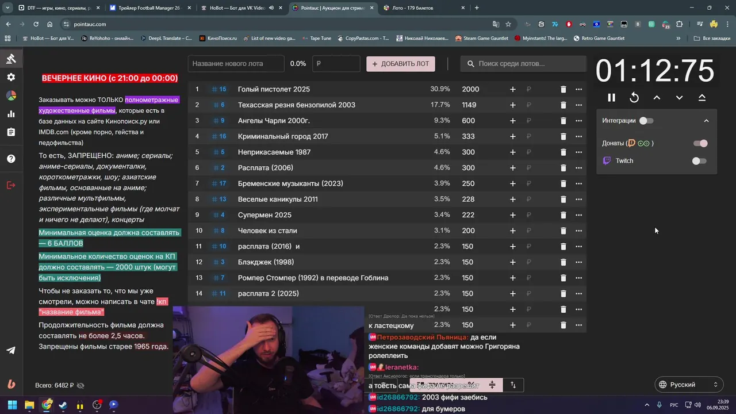Open statistics bar chart sidebar icon

11,114
